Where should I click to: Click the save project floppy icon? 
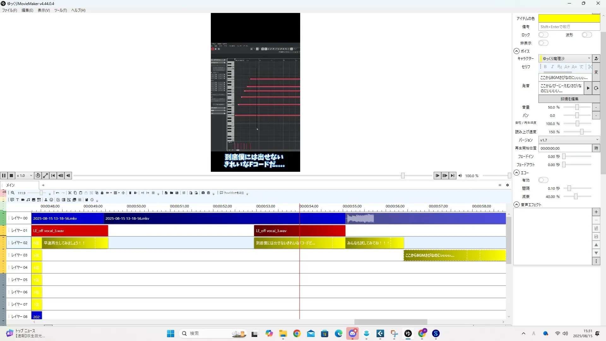pos(177,193)
